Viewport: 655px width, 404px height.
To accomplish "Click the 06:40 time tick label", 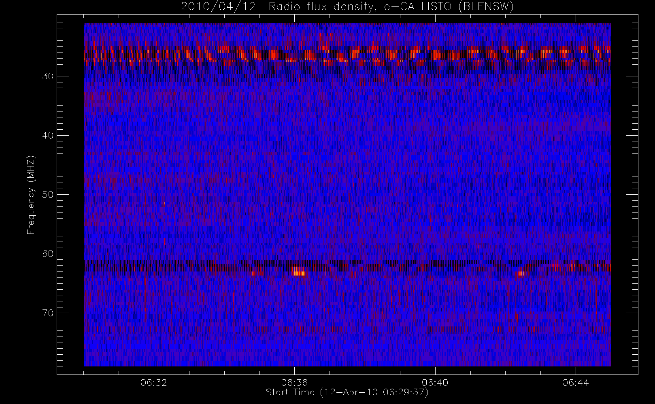I will 435,383.
